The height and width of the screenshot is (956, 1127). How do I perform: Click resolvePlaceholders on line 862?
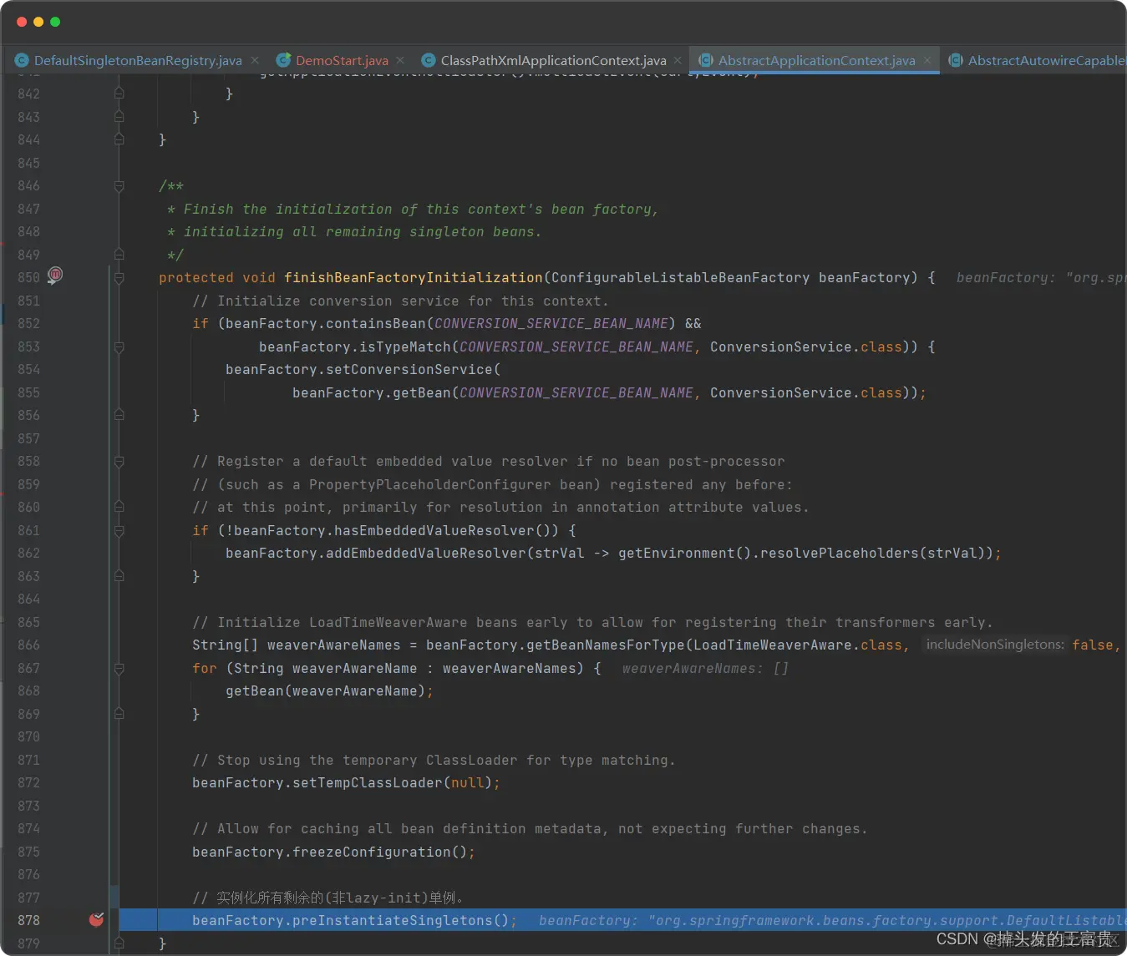point(840,553)
